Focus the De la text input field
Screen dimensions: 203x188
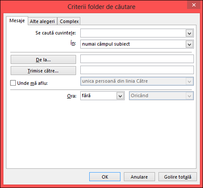[x=137, y=59]
